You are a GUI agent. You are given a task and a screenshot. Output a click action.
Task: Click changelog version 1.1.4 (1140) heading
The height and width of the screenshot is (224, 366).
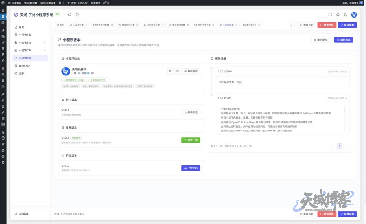pos(224,98)
